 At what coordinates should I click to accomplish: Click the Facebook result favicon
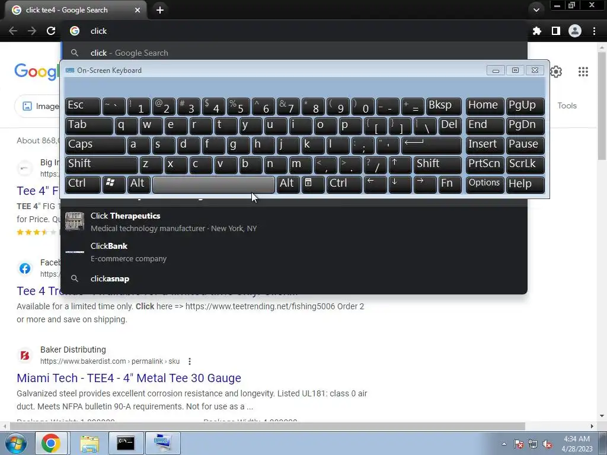tap(25, 268)
